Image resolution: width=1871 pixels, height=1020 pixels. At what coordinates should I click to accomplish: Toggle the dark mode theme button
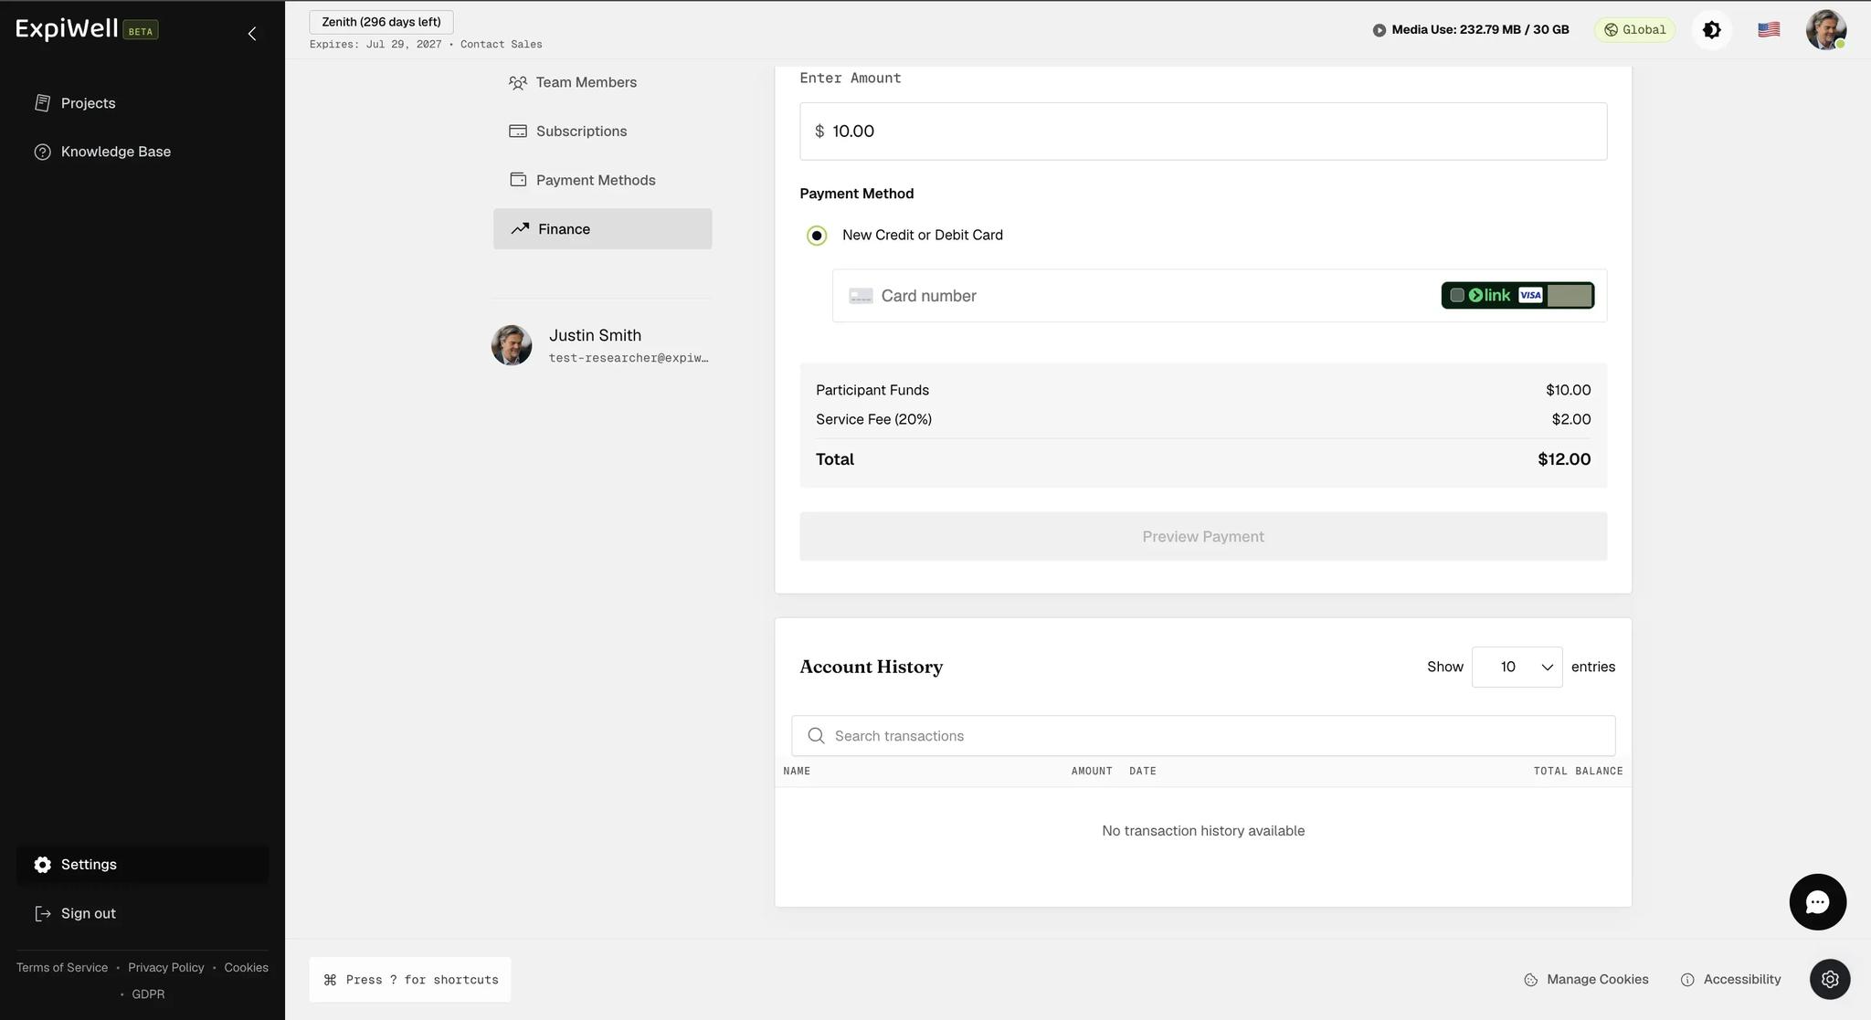click(1712, 30)
